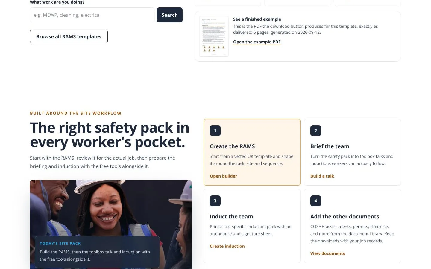Click the text starting 'COSHH assessments, permits, checklists'
Viewport: 431px width, 269px height.
(352, 234)
